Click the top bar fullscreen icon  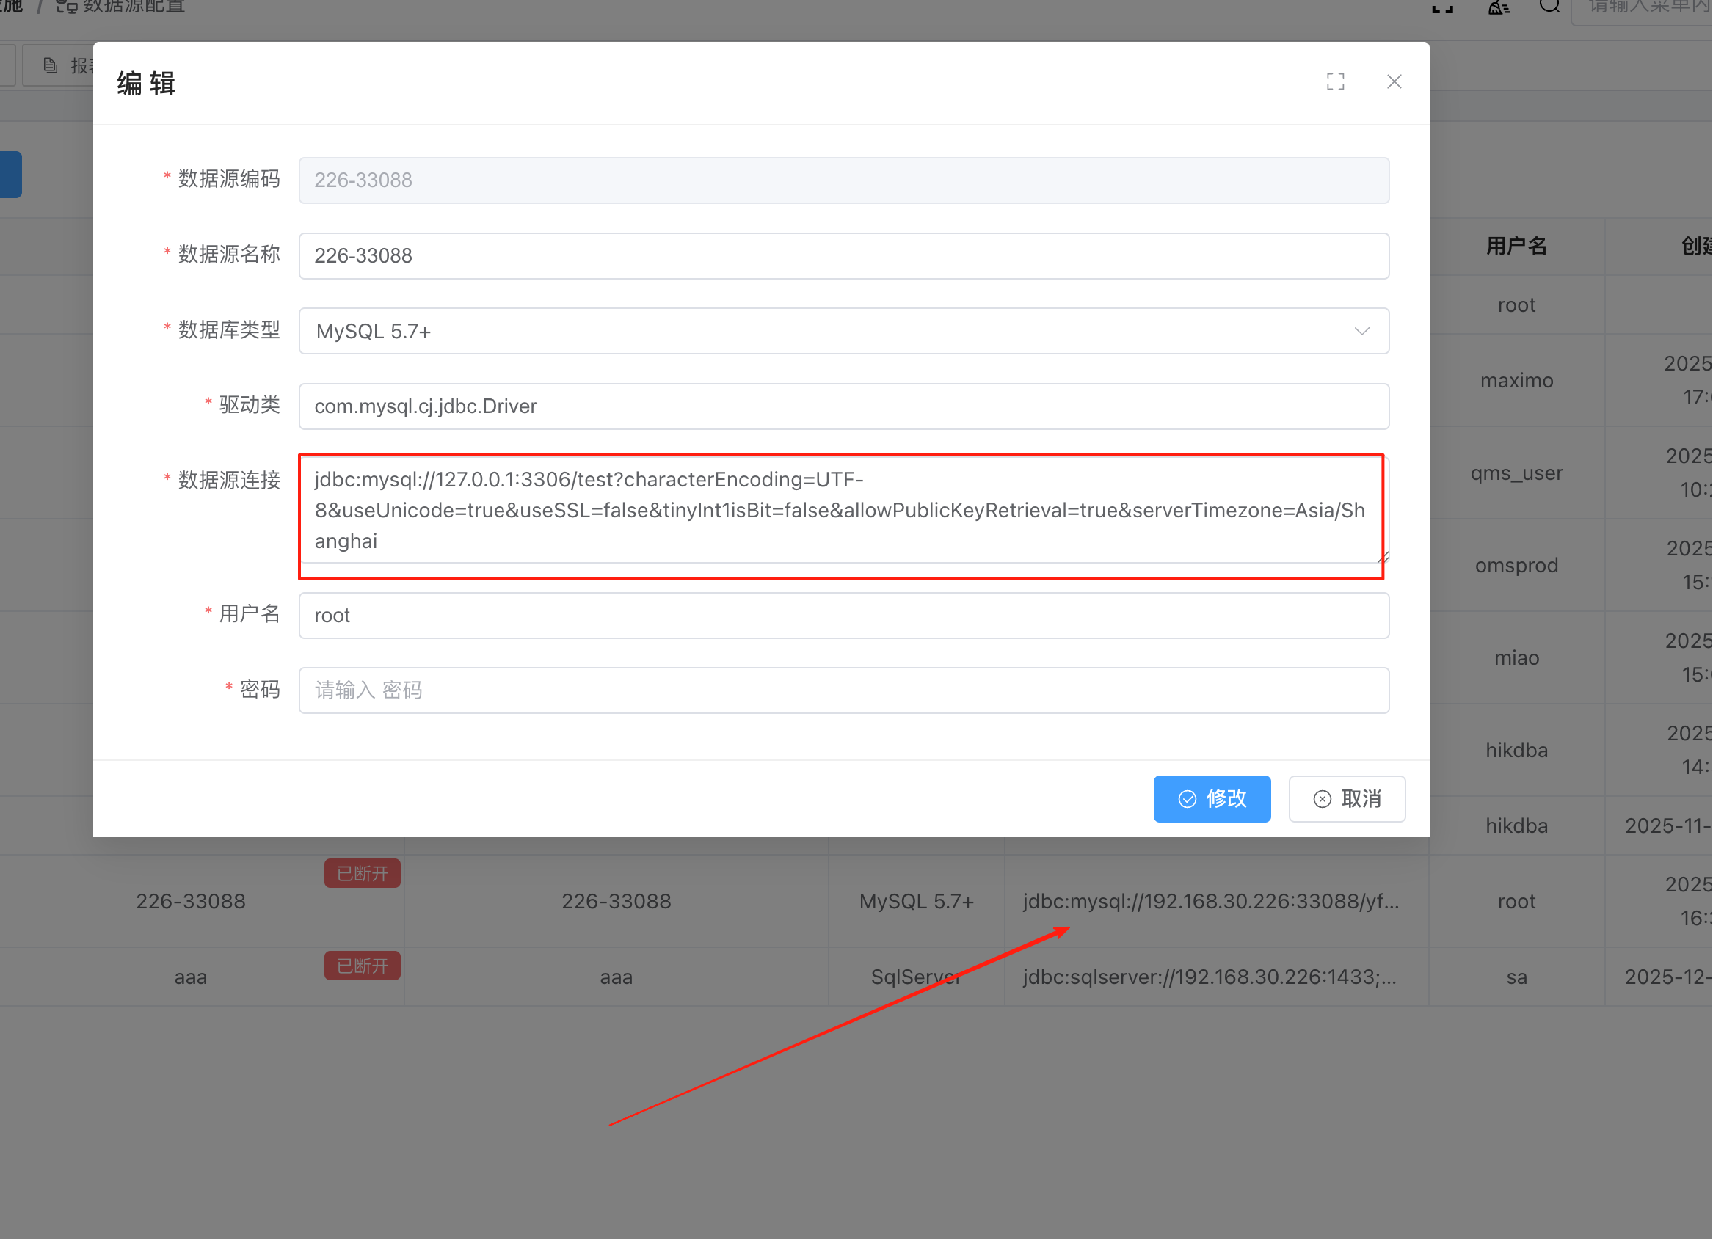[1442, 7]
